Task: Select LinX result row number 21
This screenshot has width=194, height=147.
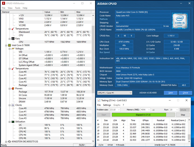Action: 142,140
